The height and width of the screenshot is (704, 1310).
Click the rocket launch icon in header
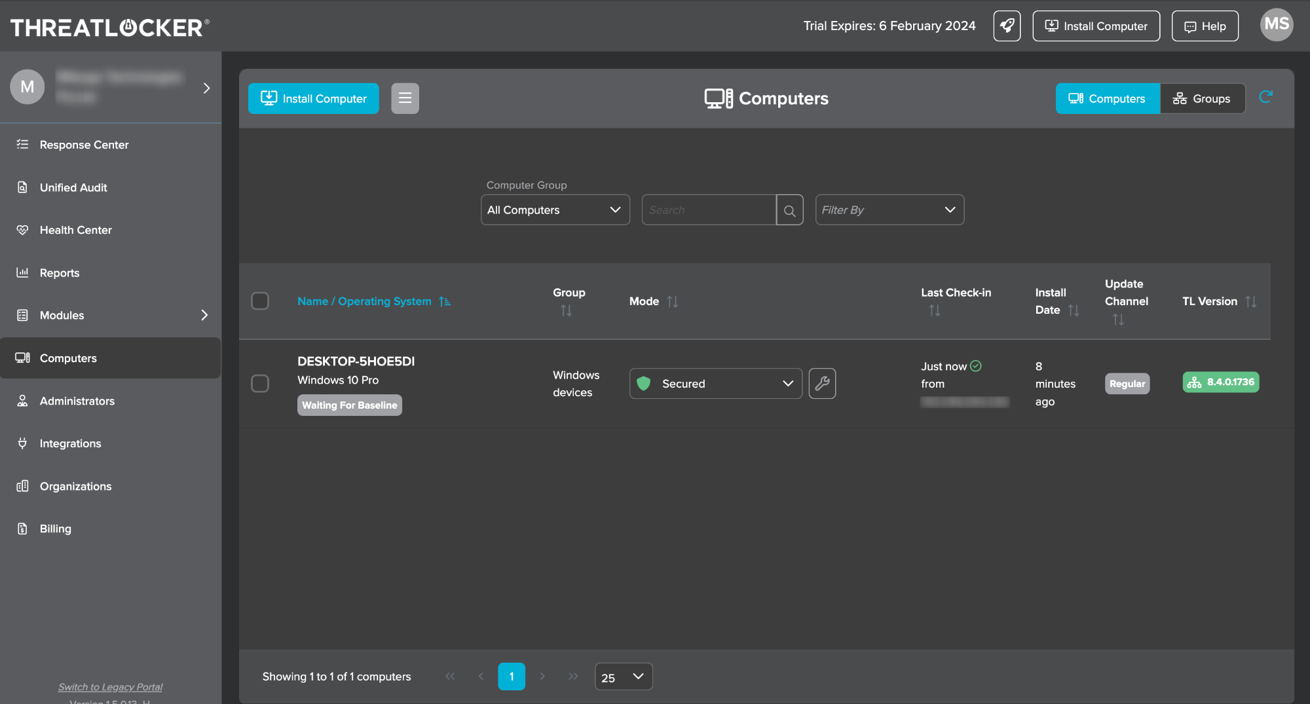pos(1007,26)
